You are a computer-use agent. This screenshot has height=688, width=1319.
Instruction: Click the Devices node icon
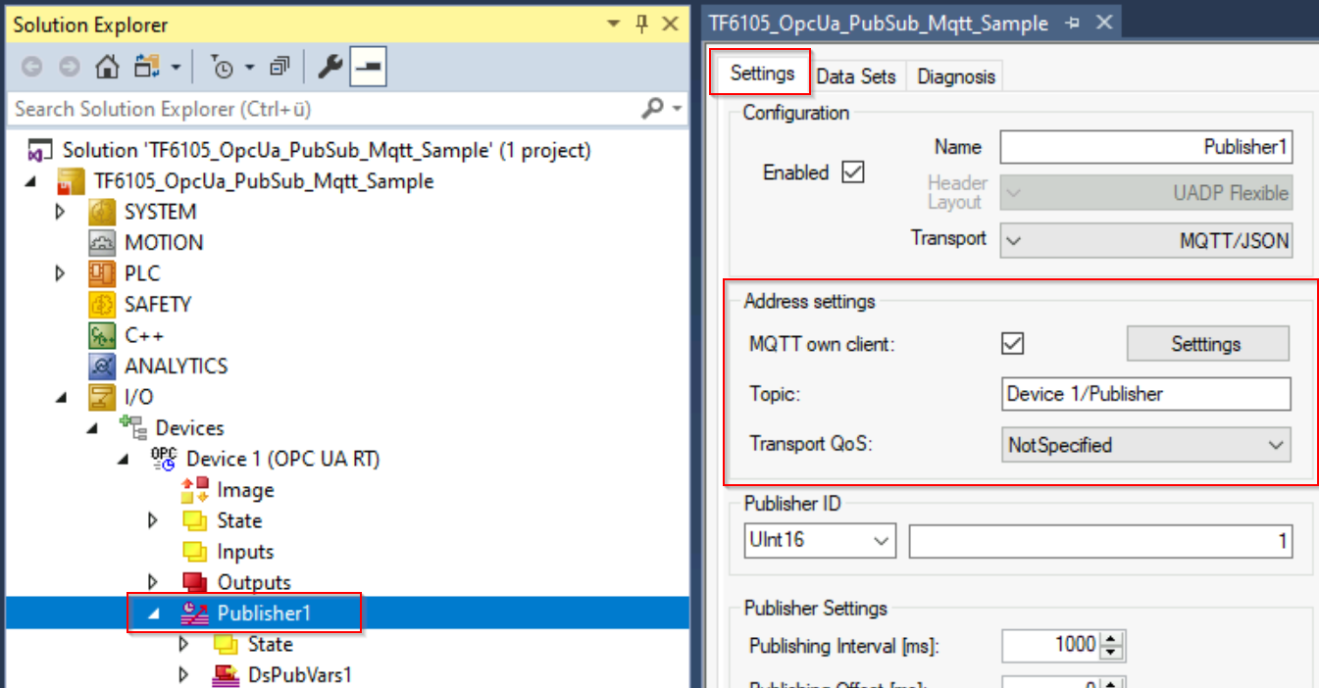132,427
